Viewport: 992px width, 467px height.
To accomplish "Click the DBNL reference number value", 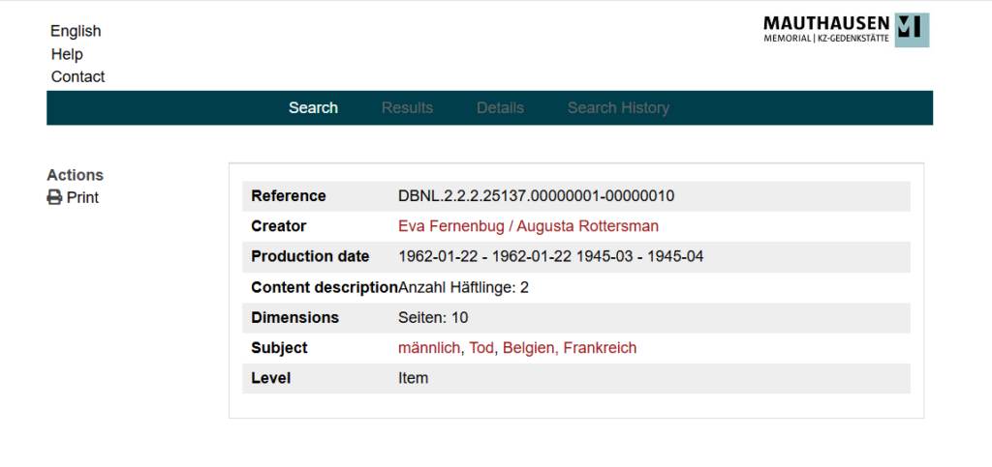I will point(537,196).
